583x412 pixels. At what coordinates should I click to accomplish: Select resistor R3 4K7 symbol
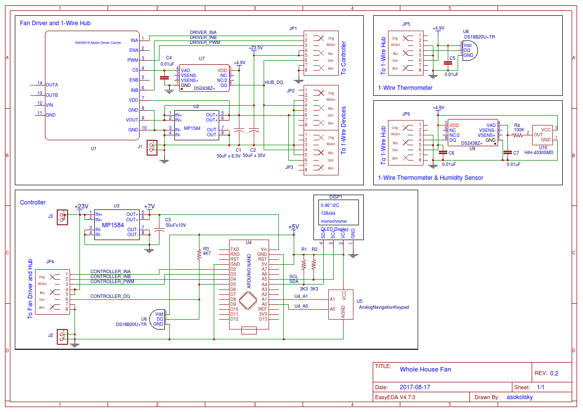coord(199,254)
